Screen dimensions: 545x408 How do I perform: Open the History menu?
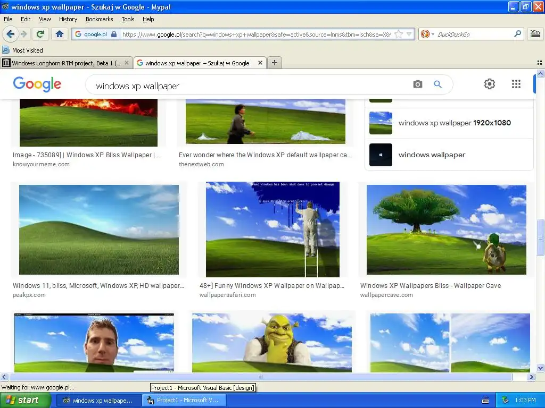coord(68,20)
